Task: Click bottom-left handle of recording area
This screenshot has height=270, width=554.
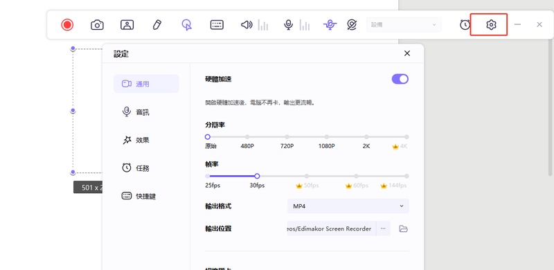Action: click(73, 172)
